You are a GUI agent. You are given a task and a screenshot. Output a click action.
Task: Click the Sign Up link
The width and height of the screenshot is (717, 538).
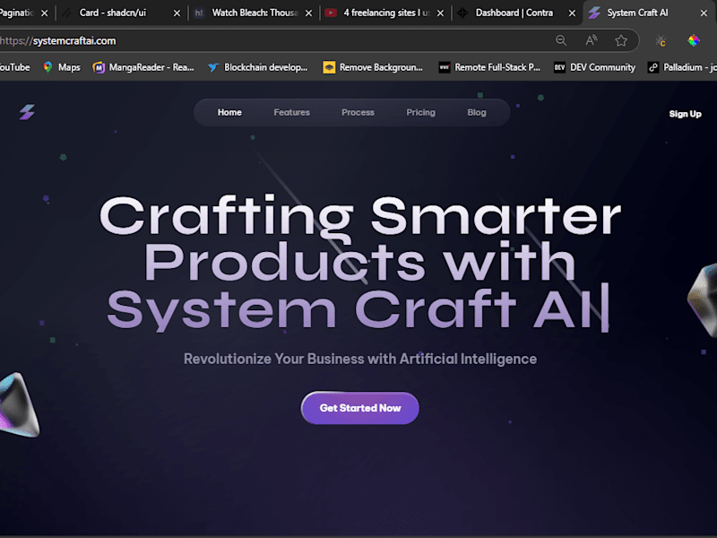685,114
